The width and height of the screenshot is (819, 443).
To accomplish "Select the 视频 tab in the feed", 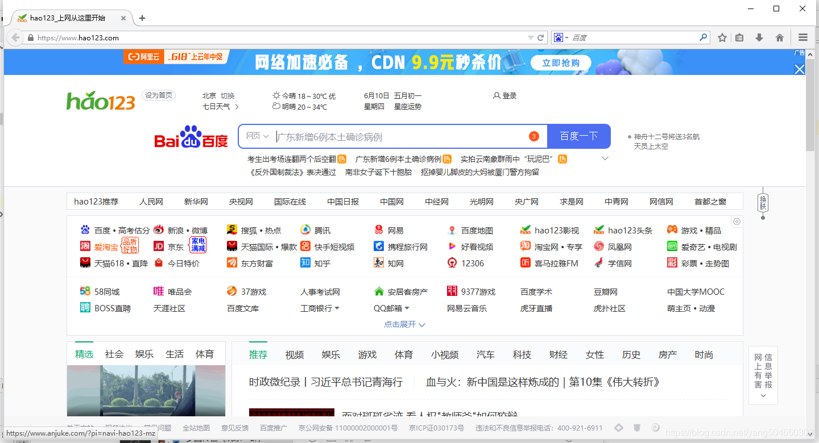I will (295, 354).
